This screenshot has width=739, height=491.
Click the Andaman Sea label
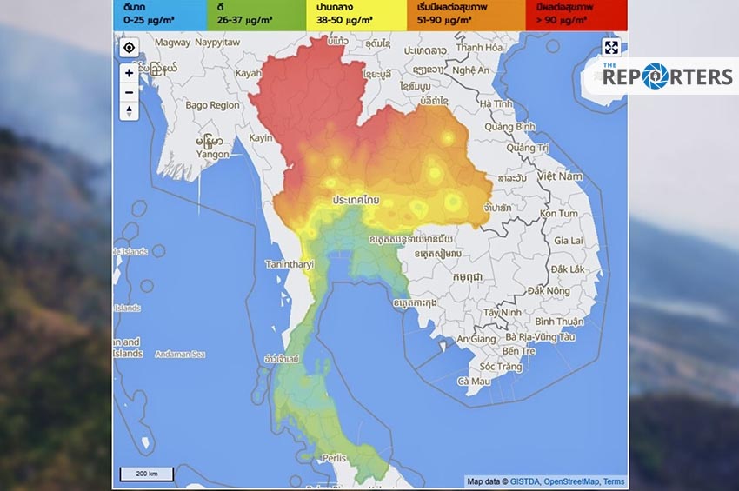point(180,354)
